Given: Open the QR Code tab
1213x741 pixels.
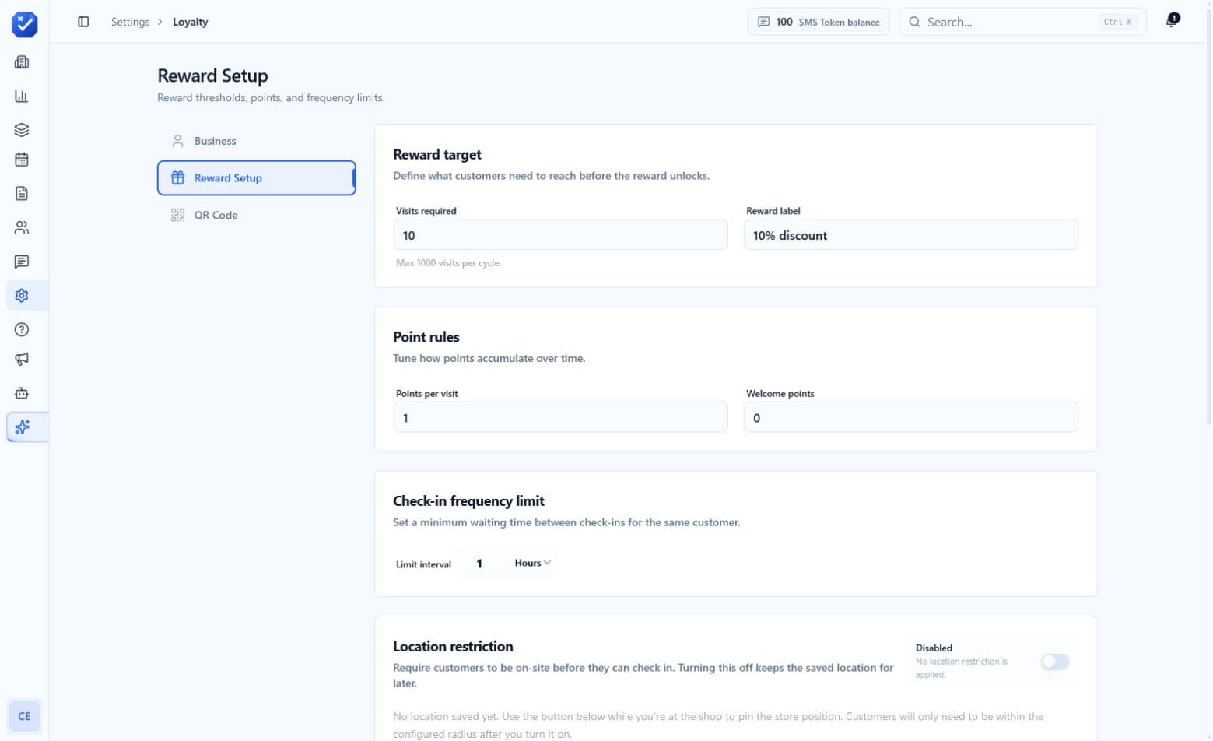Looking at the screenshot, I should click(256, 215).
